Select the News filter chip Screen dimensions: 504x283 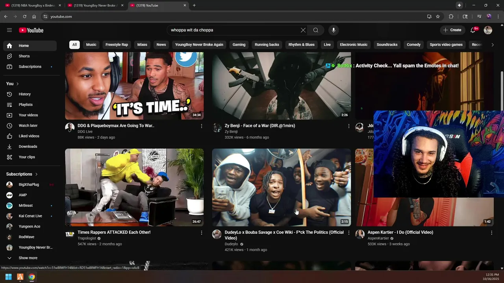pyautogui.click(x=161, y=45)
